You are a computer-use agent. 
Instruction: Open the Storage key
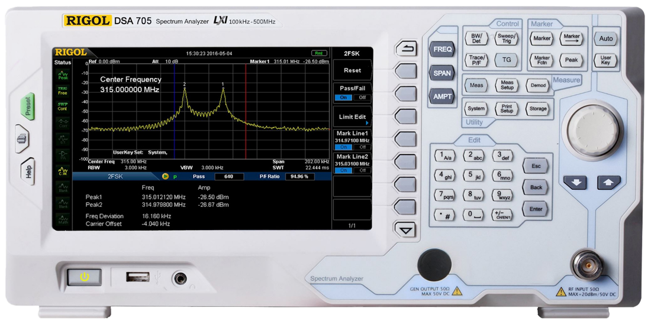pos(537,109)
